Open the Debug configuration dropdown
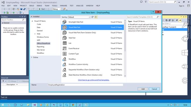This screenshot has height=107, width=191. pyautogui.click(x=56, y=9)
